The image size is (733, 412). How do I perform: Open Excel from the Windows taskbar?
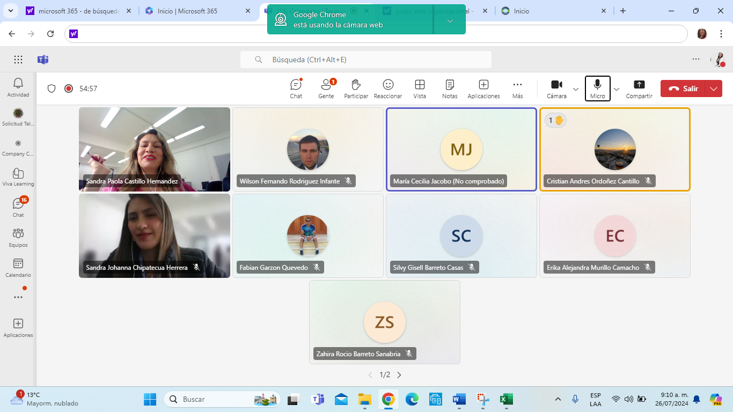coord(506,399)
